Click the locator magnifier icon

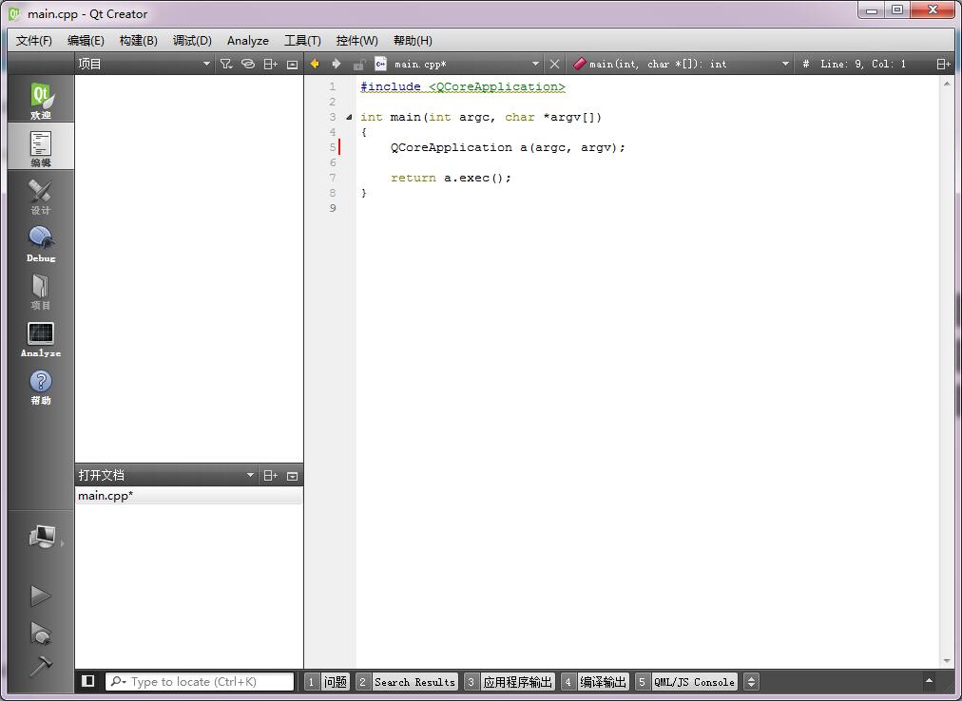(x=117, y=681)
